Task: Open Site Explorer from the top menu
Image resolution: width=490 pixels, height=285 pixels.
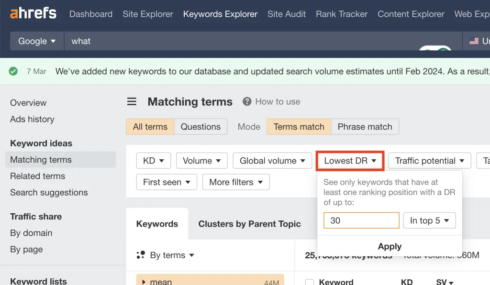Action: 148,14
